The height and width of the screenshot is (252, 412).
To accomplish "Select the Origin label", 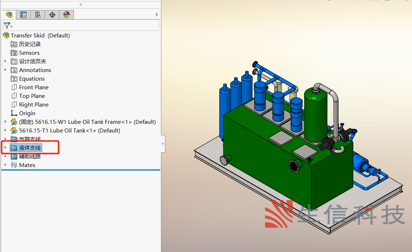I will pyautogui.click(x=27, y=113).
